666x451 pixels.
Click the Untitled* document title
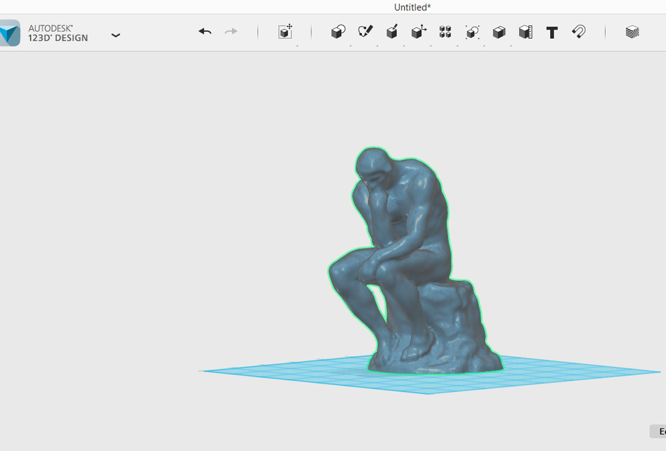click(x=412, y=7)
